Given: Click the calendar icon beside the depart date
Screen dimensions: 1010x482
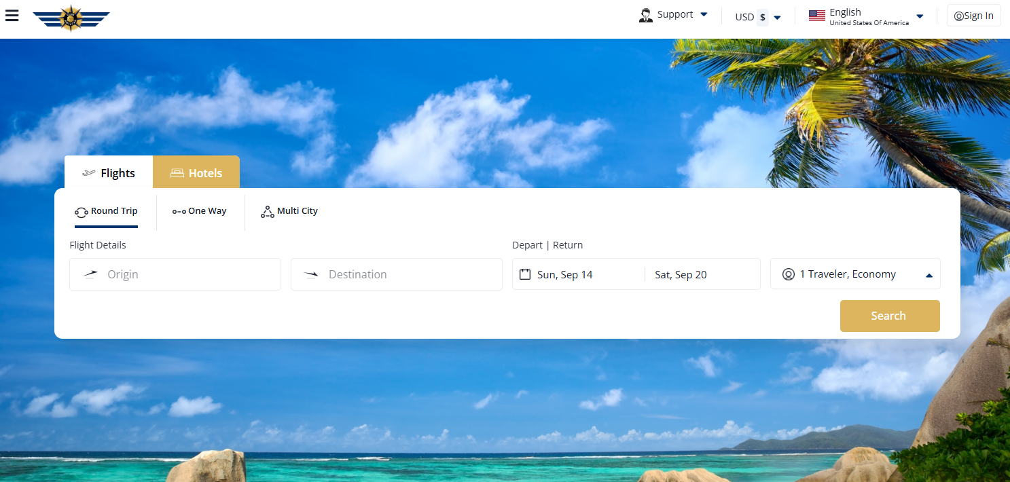Looking at the screenshot, I should tap(524, 274).
